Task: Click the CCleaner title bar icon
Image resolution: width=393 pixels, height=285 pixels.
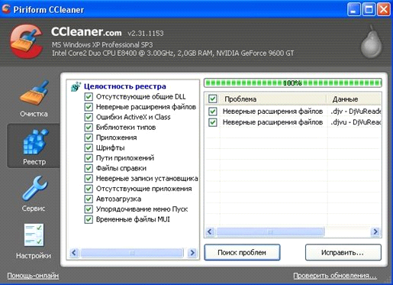Action: pyautogui.click(x=6, y=9)
